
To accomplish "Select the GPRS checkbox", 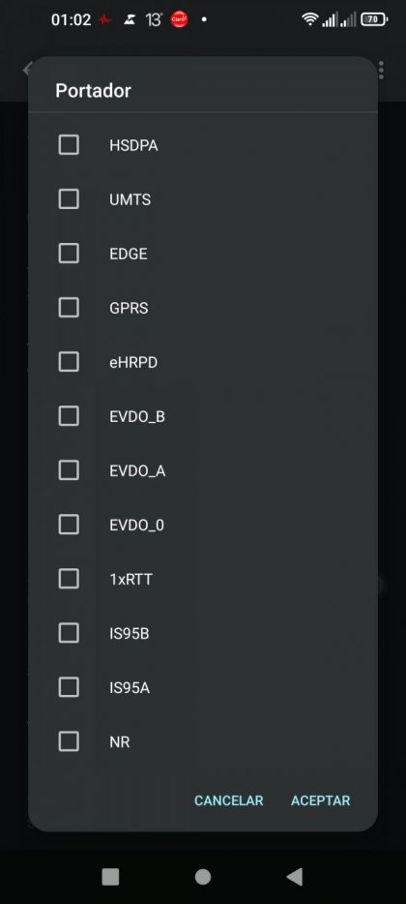I will pos(69,307).
